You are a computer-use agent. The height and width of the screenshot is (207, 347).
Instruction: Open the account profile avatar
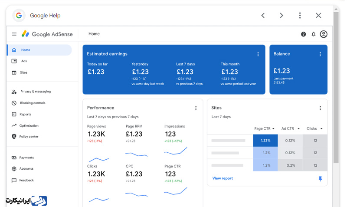pyautogui.click(x=324, y=34)
